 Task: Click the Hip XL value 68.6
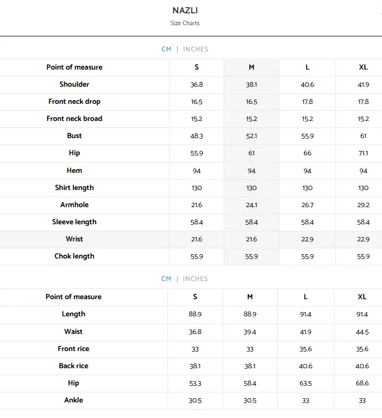click(362, 383)
